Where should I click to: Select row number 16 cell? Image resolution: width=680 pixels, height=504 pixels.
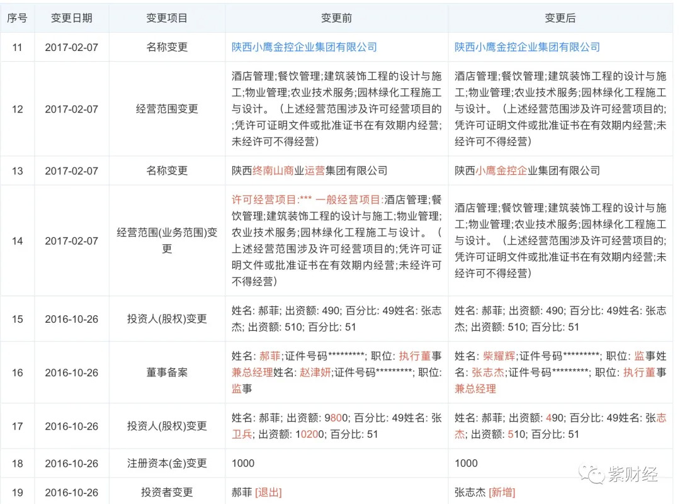(x=18, y=372)
